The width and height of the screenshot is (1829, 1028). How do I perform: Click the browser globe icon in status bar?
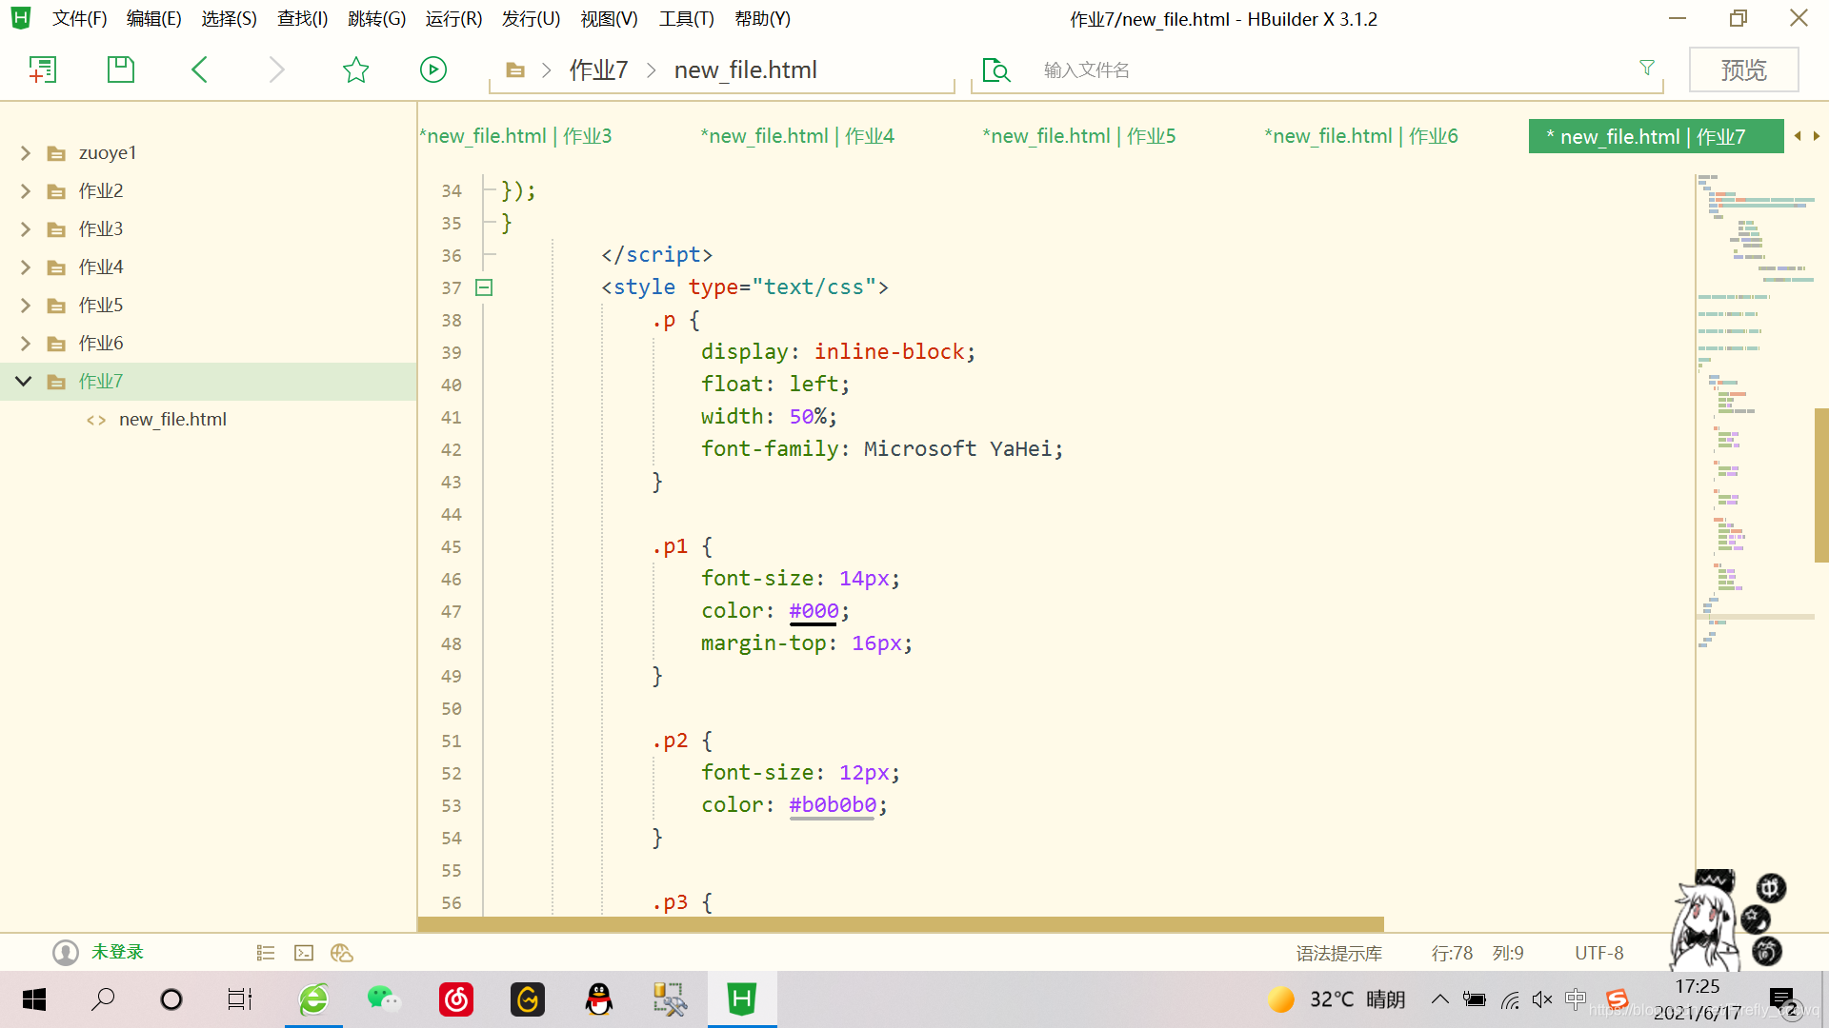(x=342, y=953)
